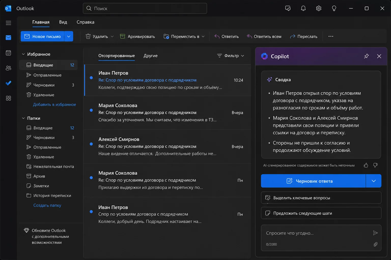Open Мария Соколова message from Вчера
Screen dimensions: 391x260
pyautogui.click(x=167, y=113)
